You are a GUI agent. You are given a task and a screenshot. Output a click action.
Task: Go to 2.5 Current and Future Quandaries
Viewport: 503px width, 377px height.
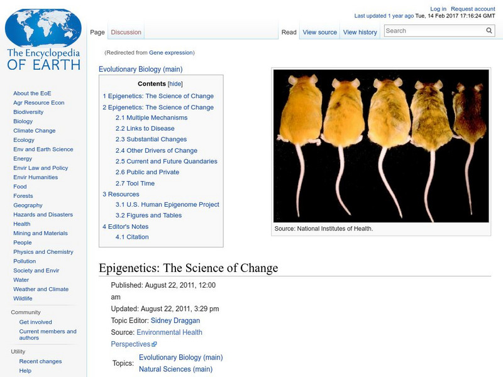pyautogui.click(x=167, y=161)
